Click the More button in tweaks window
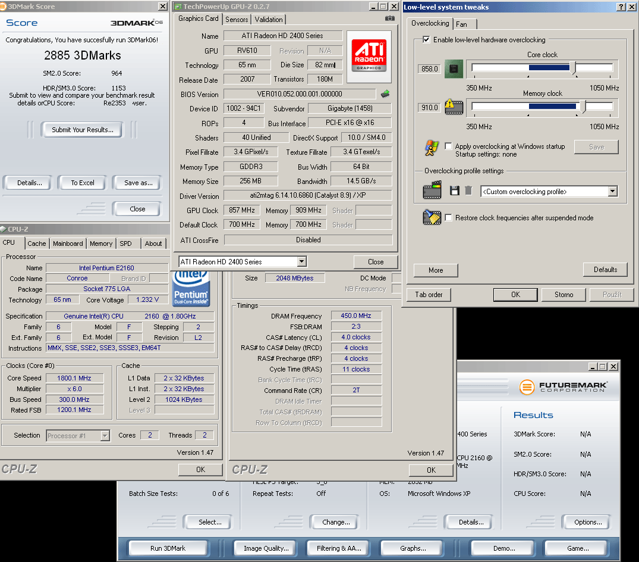The height and width of the screenshot is (562, 639). pyautogui.click(x=436, y=270)
